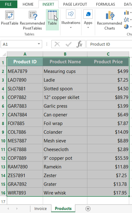Insert a pie chart icon

click(126, 27)
